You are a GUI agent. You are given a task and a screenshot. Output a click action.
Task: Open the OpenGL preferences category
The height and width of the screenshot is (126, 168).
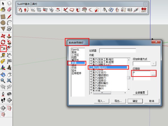[x=75, y=50]
